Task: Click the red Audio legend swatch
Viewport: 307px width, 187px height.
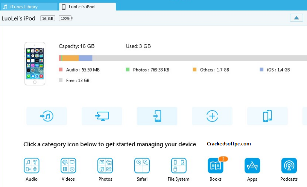Action: point(61,69)
